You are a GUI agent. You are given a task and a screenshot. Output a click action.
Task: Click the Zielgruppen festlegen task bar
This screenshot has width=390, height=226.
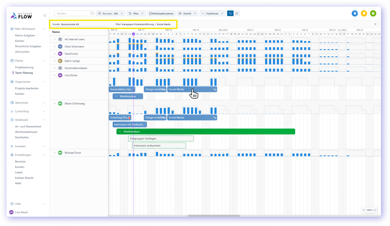point(161,139)
